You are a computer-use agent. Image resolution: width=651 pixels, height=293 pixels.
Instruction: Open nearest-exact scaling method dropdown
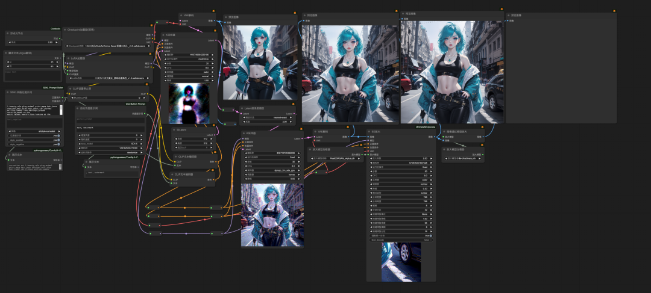pyautogui.click(x=268, y=118)
